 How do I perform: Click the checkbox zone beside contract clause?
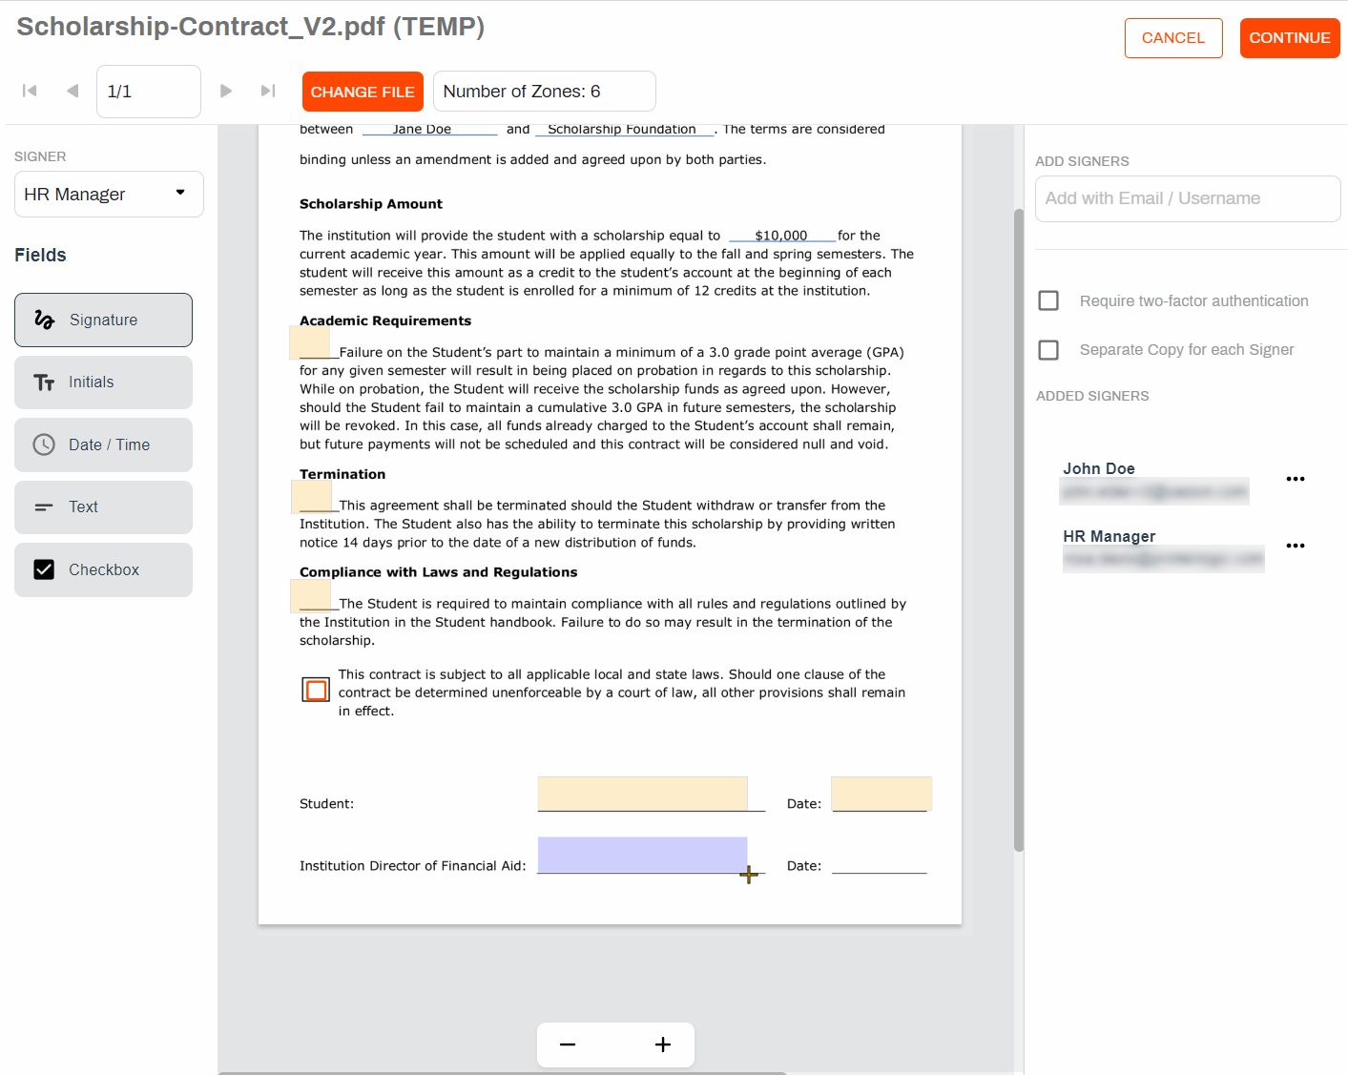tap(316, 690)
